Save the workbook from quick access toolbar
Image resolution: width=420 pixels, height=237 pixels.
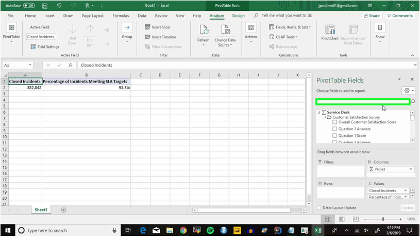45,6
